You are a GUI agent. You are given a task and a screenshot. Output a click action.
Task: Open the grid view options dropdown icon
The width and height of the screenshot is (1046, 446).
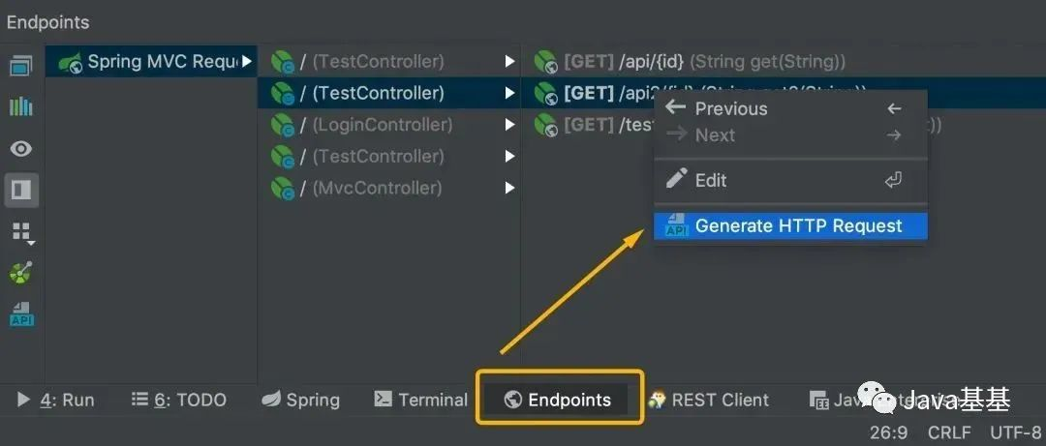[x=22, y=233]
